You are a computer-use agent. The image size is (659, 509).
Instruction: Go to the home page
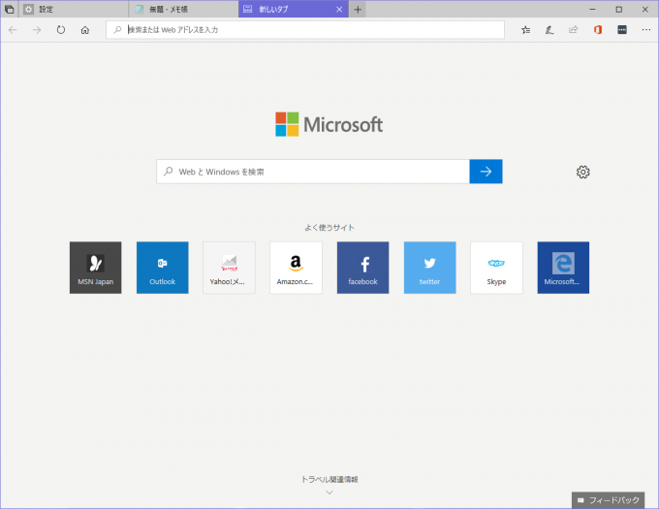click(85, 30)
